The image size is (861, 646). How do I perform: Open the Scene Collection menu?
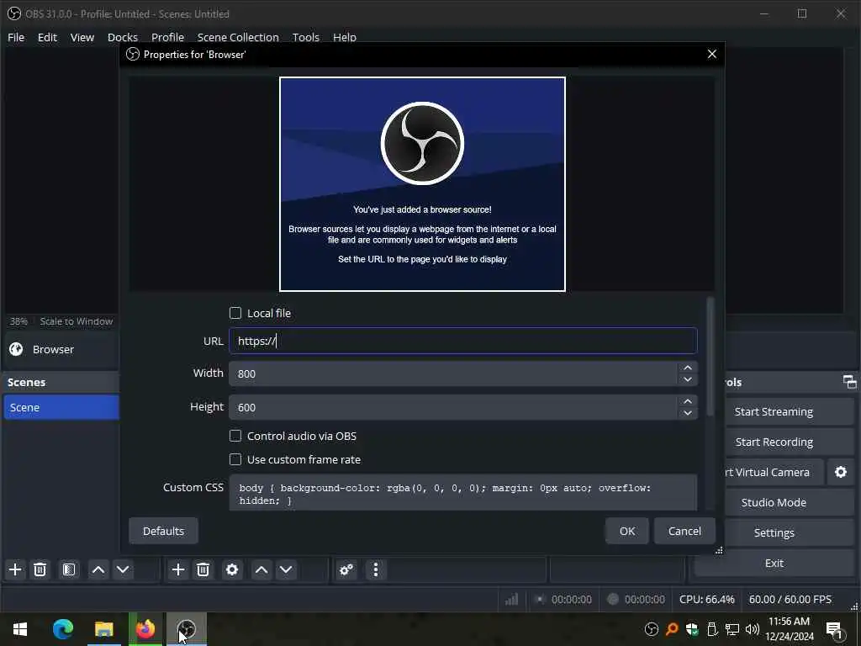(x=238, y=37)
